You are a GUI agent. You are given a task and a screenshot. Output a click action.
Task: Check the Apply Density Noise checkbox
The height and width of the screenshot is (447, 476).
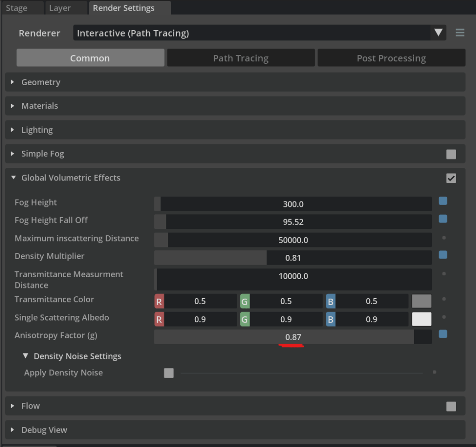pos(169,373)
